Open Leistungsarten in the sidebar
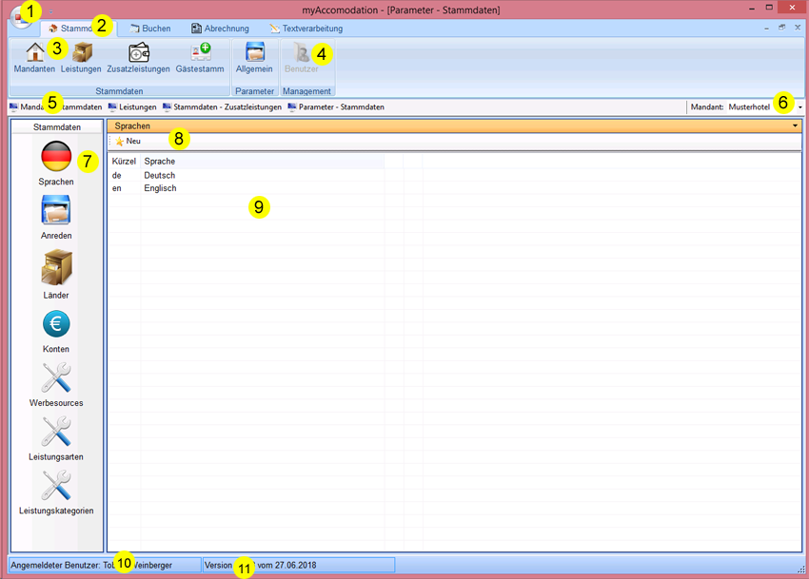The width and height of the screenshot is (809, 579). click(x=56, y=433)
